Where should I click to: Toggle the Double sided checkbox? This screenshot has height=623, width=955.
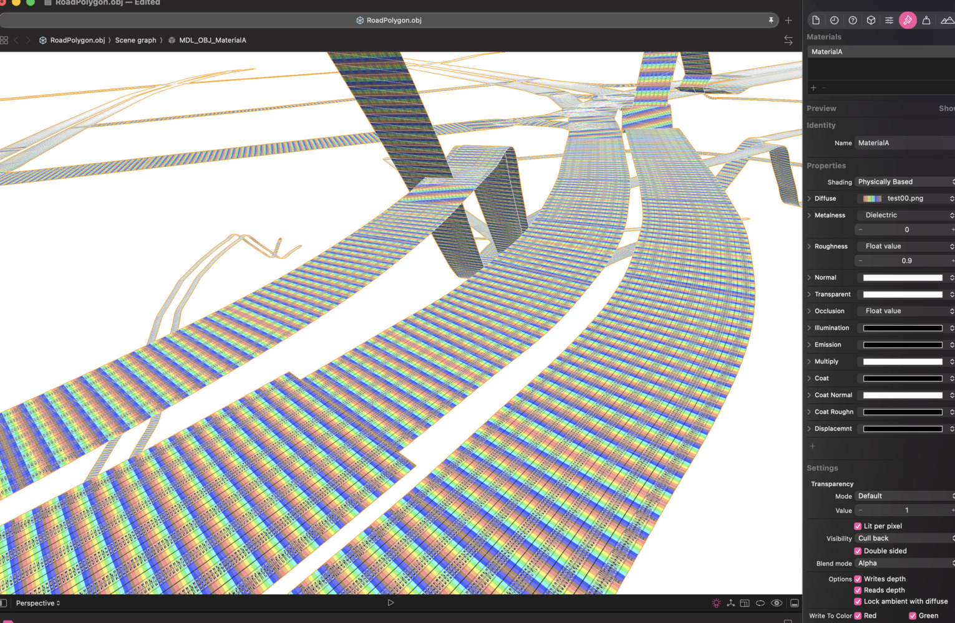858,551
